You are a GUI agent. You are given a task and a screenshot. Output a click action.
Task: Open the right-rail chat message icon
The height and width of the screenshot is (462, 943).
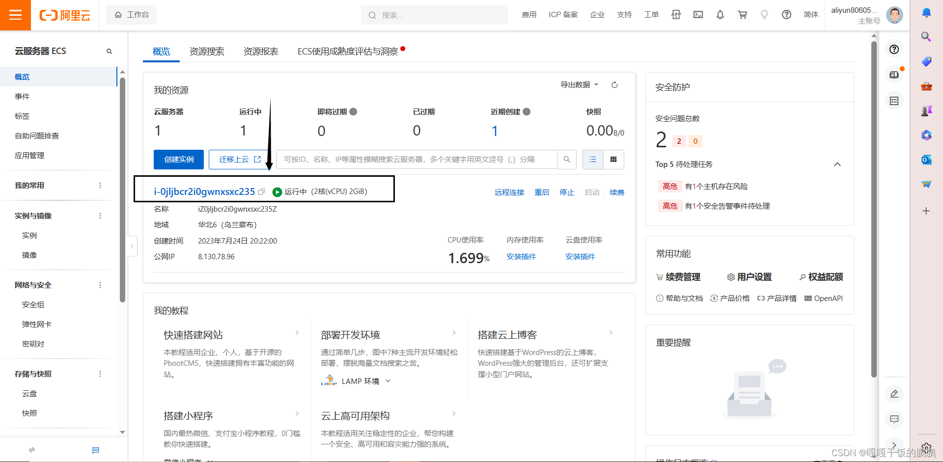tap(894, 419)
